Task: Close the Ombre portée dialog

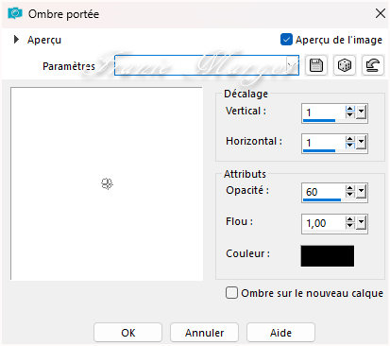Action: (381, 13)
